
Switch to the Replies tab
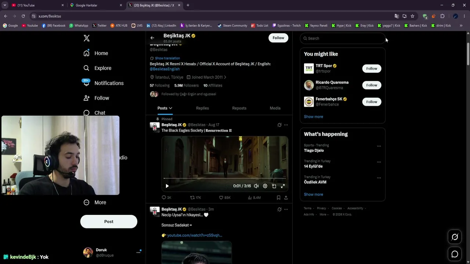tap(202, 108)
